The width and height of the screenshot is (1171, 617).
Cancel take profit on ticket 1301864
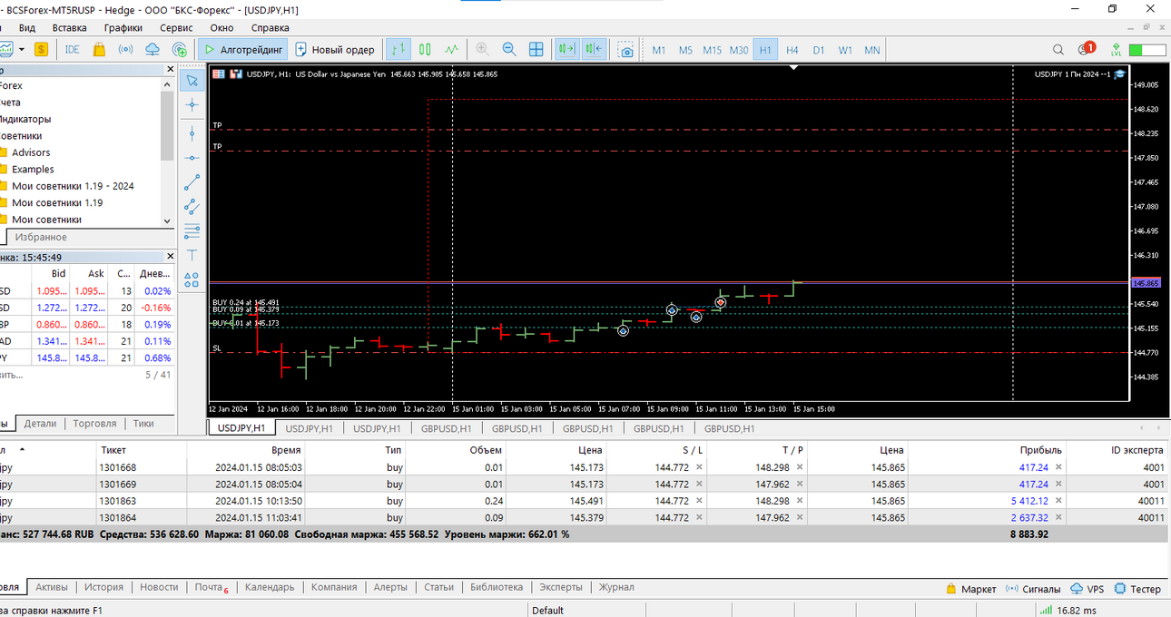[800, 518]
